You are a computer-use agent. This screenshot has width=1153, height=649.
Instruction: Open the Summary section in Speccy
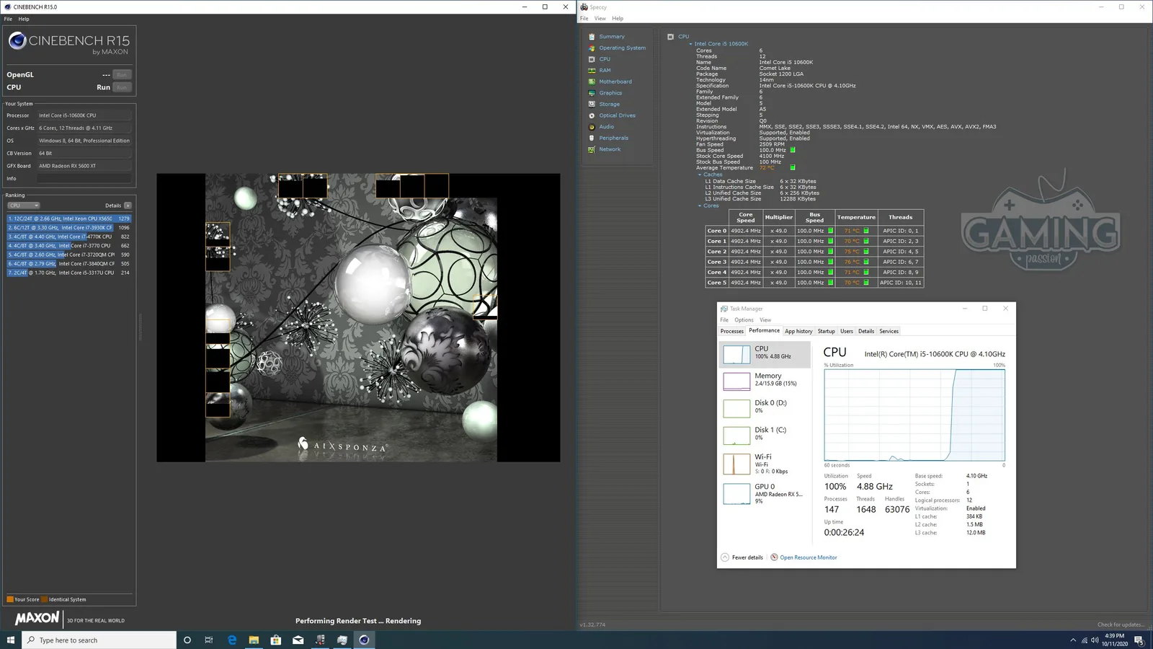pos(611,37)
